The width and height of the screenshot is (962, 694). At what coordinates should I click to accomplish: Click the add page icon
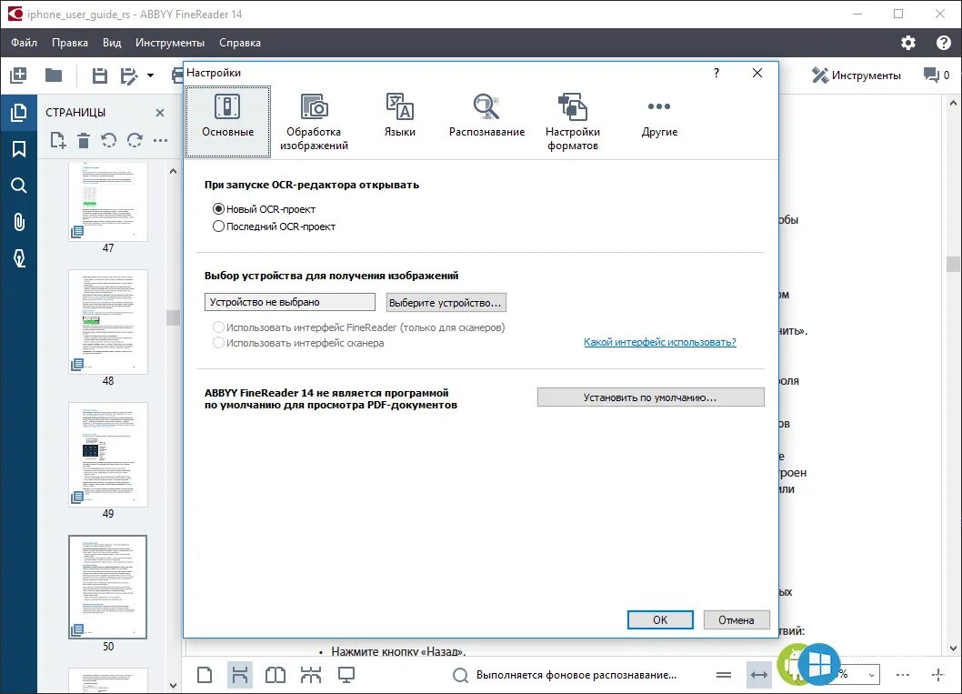(x=57, y=140)
